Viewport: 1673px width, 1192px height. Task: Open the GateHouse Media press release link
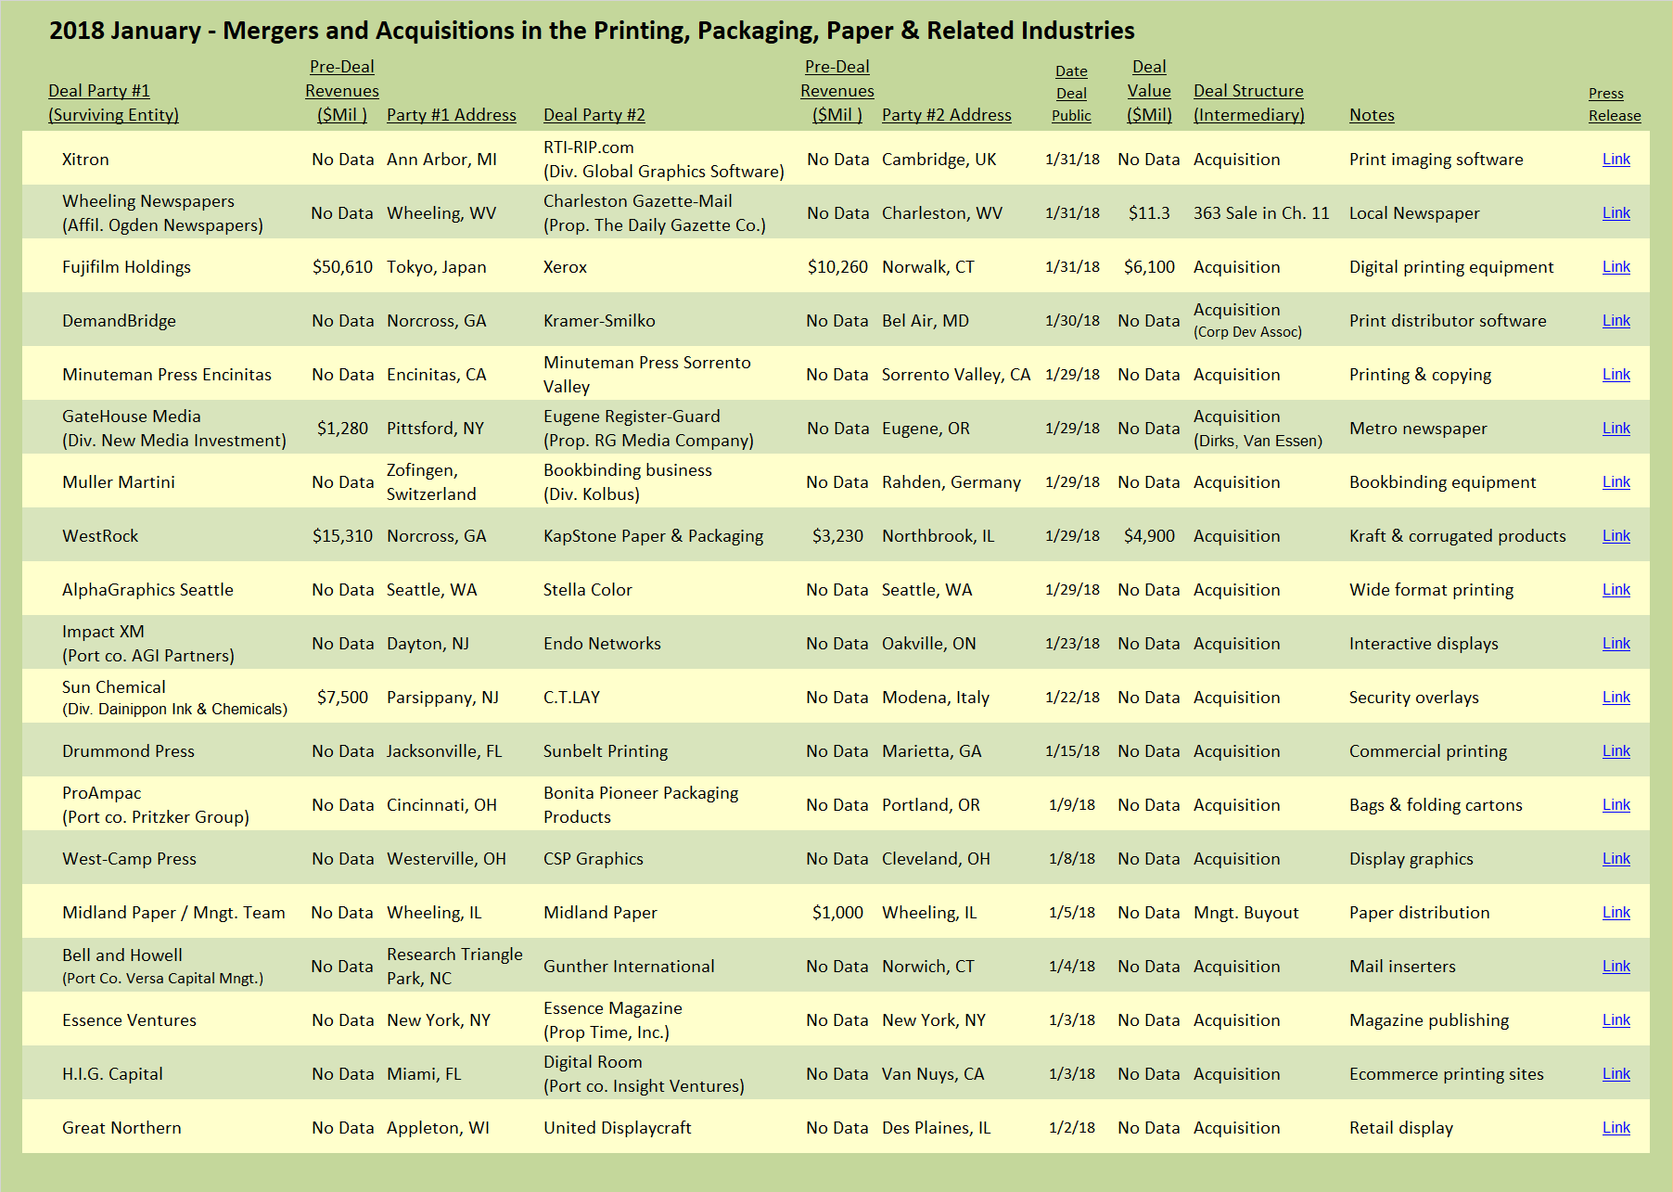point(1616,429)
